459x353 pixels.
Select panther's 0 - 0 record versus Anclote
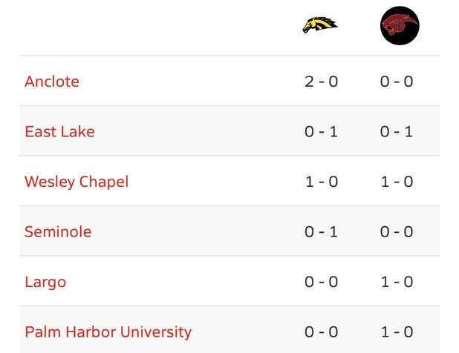click(x=397, y=82)
